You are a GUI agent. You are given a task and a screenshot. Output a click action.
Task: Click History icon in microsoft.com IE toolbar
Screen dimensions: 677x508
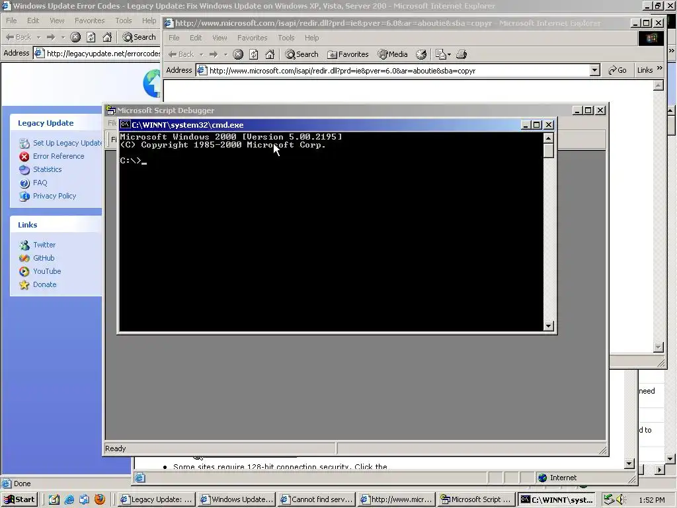(421, 54)
